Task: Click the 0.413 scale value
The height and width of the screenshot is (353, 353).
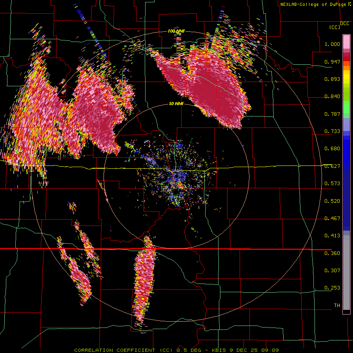Action: [332, 236]
